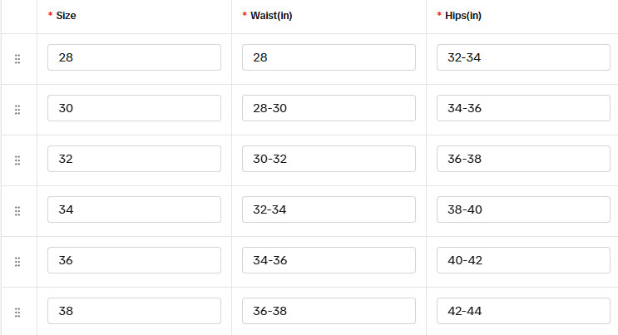Screen dimensions: 618x335
Task: Focus the Hips field showing 38-40
Action: (x=523, y=209)
